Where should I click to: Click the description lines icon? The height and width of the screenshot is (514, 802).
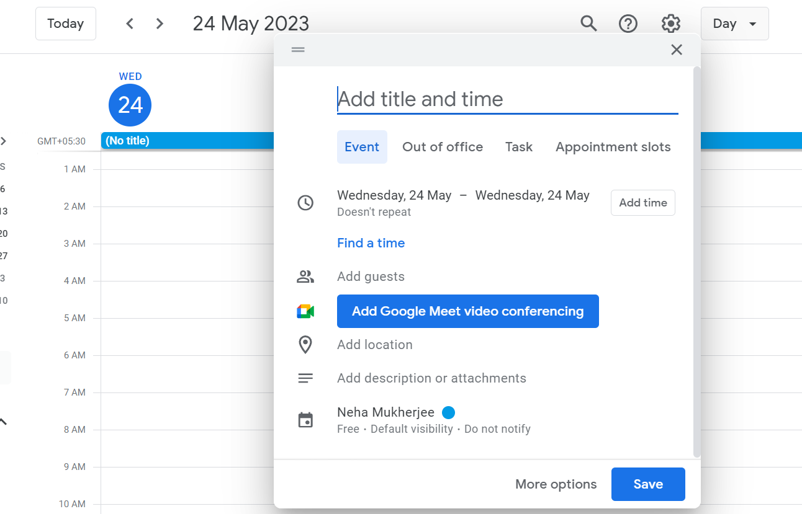[305, 378]
